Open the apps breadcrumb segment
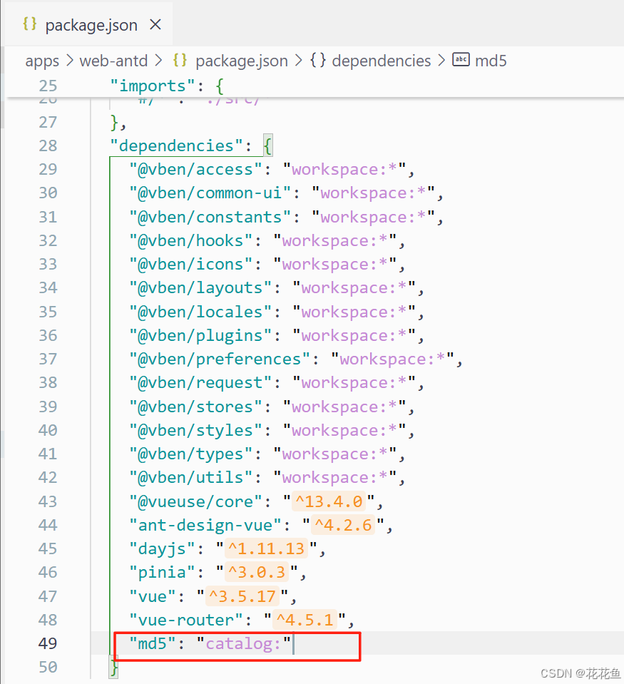 click(x=42, y=61)
